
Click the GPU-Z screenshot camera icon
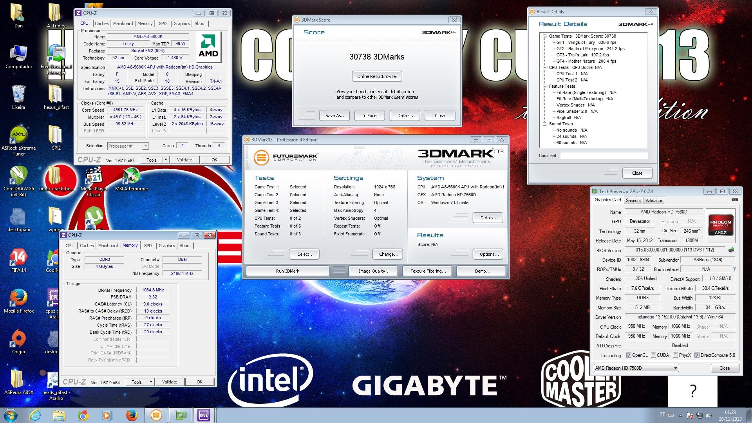click(735, 200)
